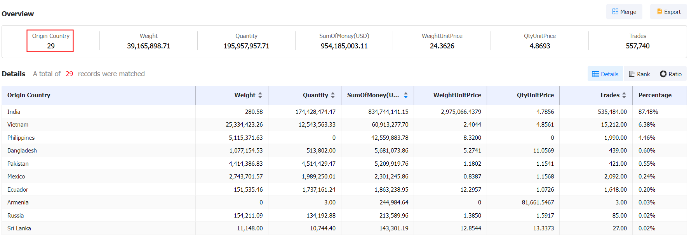Select the Sri Lanka country name
The width and height of the screenshot is (689, 235).
pyautogui.click(x=19, y=228)
